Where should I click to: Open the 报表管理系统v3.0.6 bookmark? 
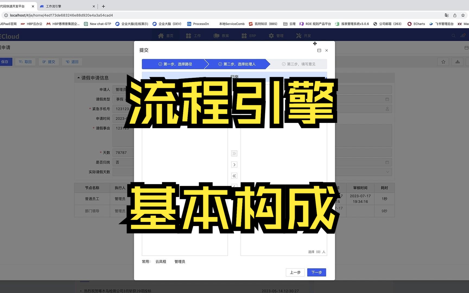coord(352,24)
